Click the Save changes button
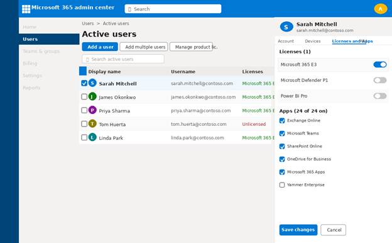This screenshot has width=392, height=243. point(298,230)
